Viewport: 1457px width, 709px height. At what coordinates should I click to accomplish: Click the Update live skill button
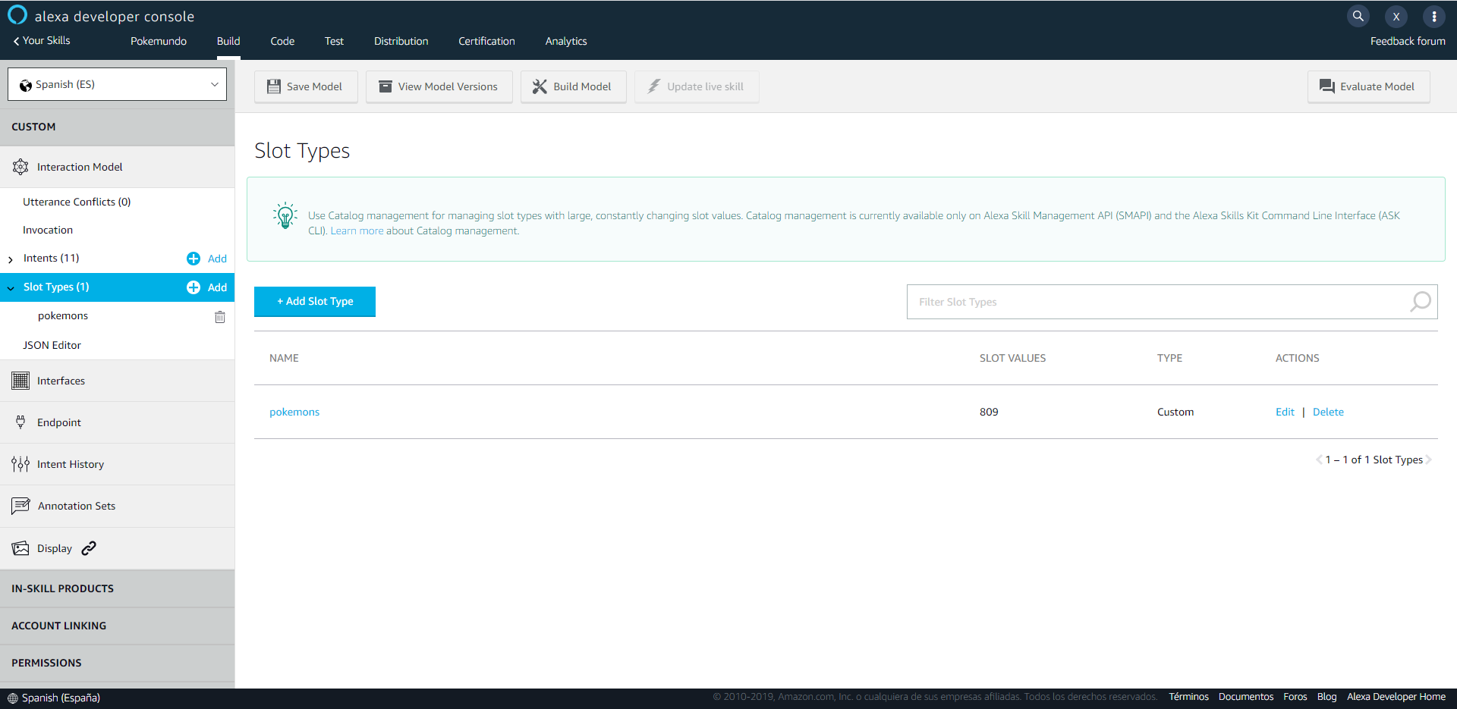click(x=697, y=86)
